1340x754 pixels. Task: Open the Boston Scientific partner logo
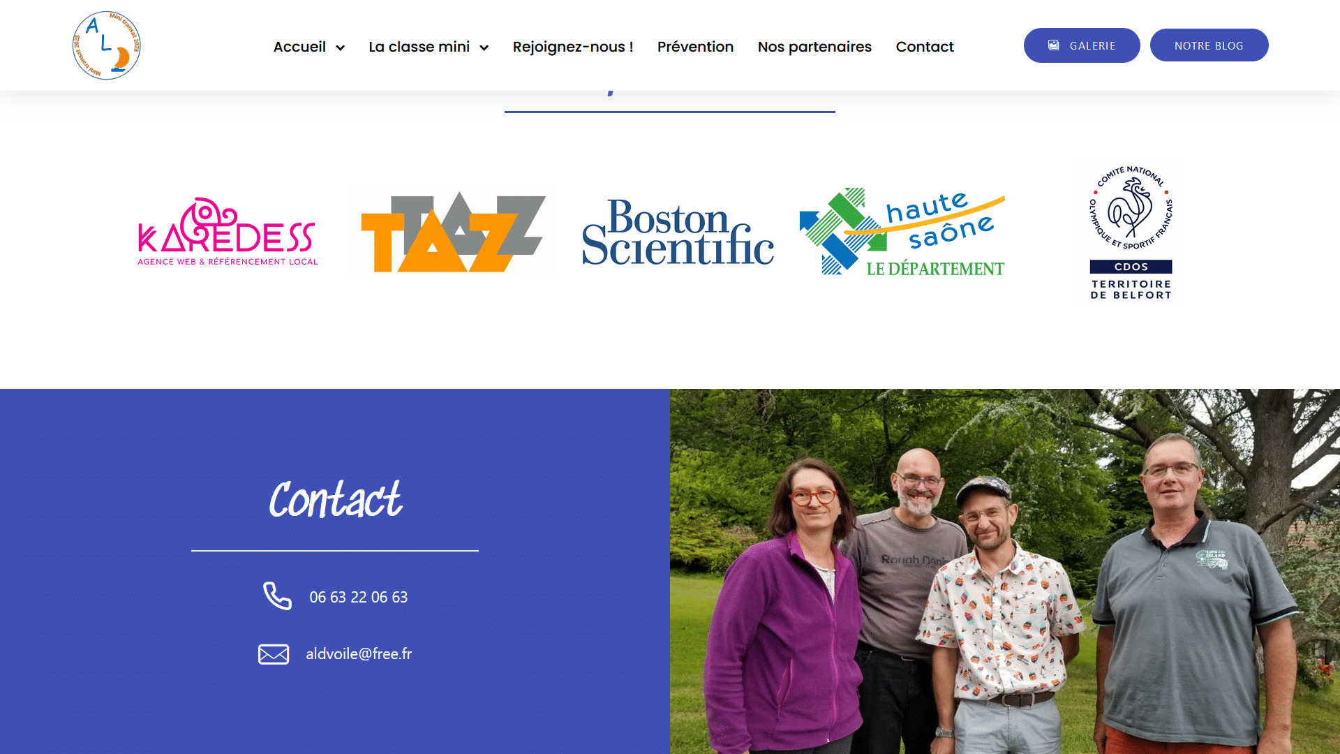(x=678, y=232)
